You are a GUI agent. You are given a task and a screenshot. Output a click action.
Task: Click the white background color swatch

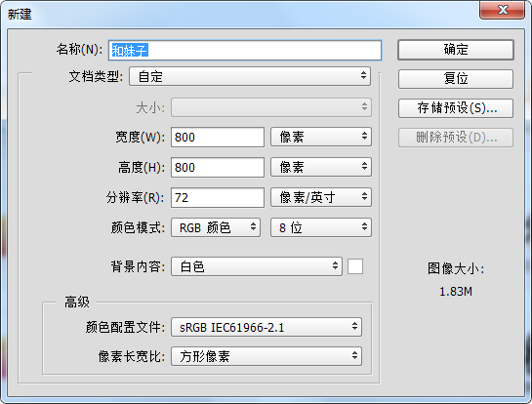coord(355,266)
